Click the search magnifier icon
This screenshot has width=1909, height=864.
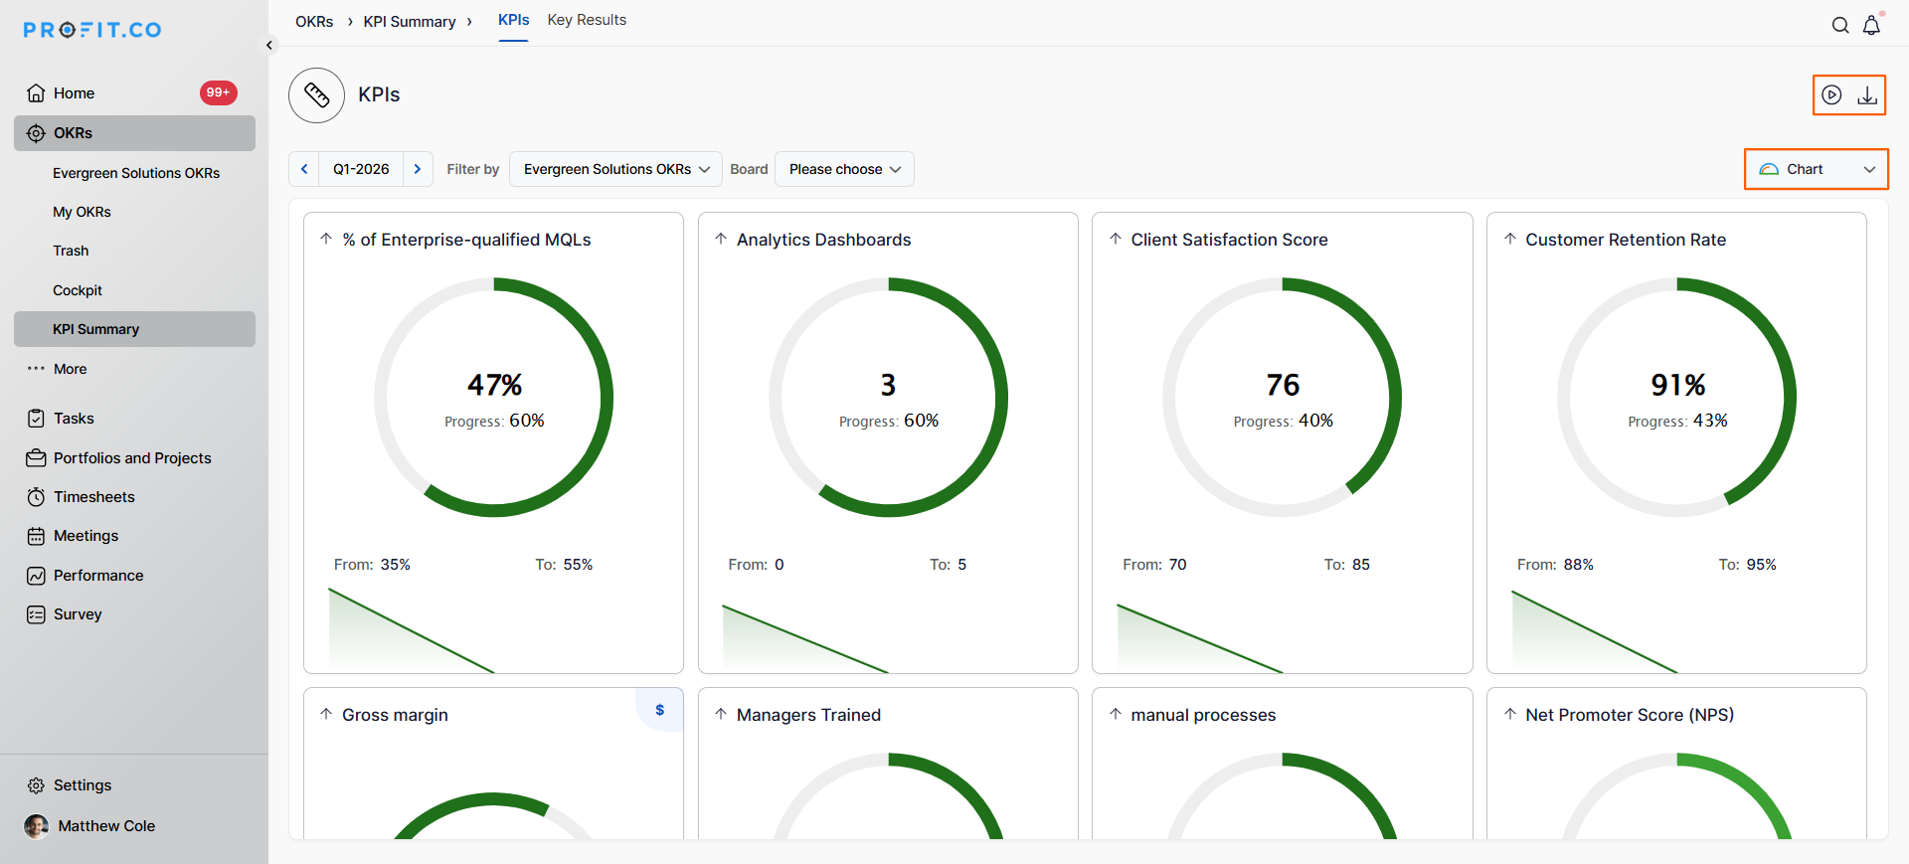point(1840,26)
